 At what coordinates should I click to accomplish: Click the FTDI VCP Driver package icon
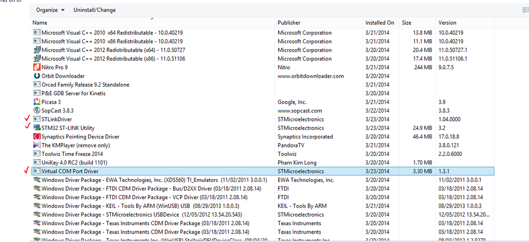37,197
